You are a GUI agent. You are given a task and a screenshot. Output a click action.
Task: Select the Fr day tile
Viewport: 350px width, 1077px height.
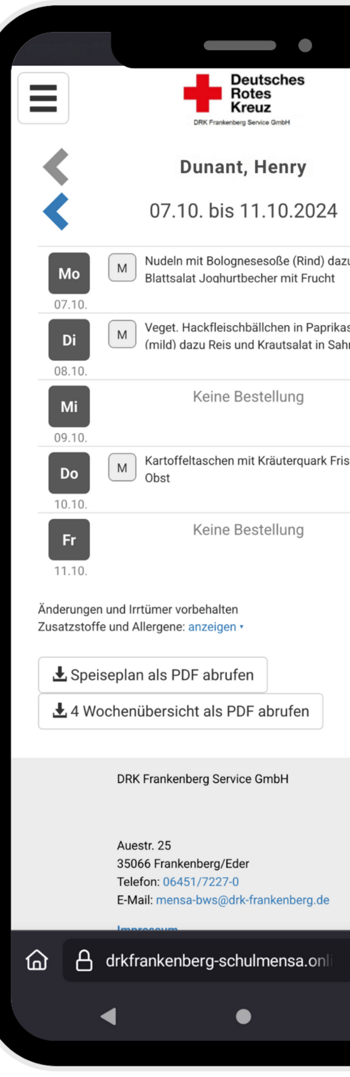tap(69, 540)
